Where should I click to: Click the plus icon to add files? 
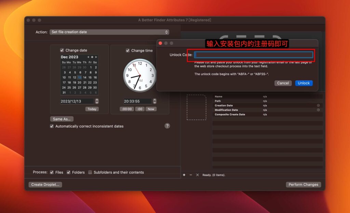[185, 175]
